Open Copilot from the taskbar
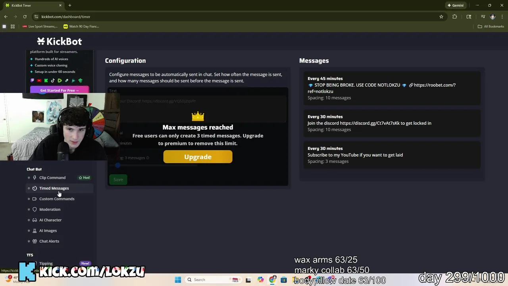 click(260, 280)
